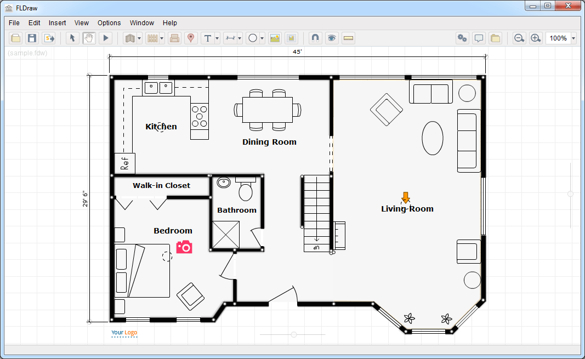
Task: Select the Living Room label
Action: 407,209
